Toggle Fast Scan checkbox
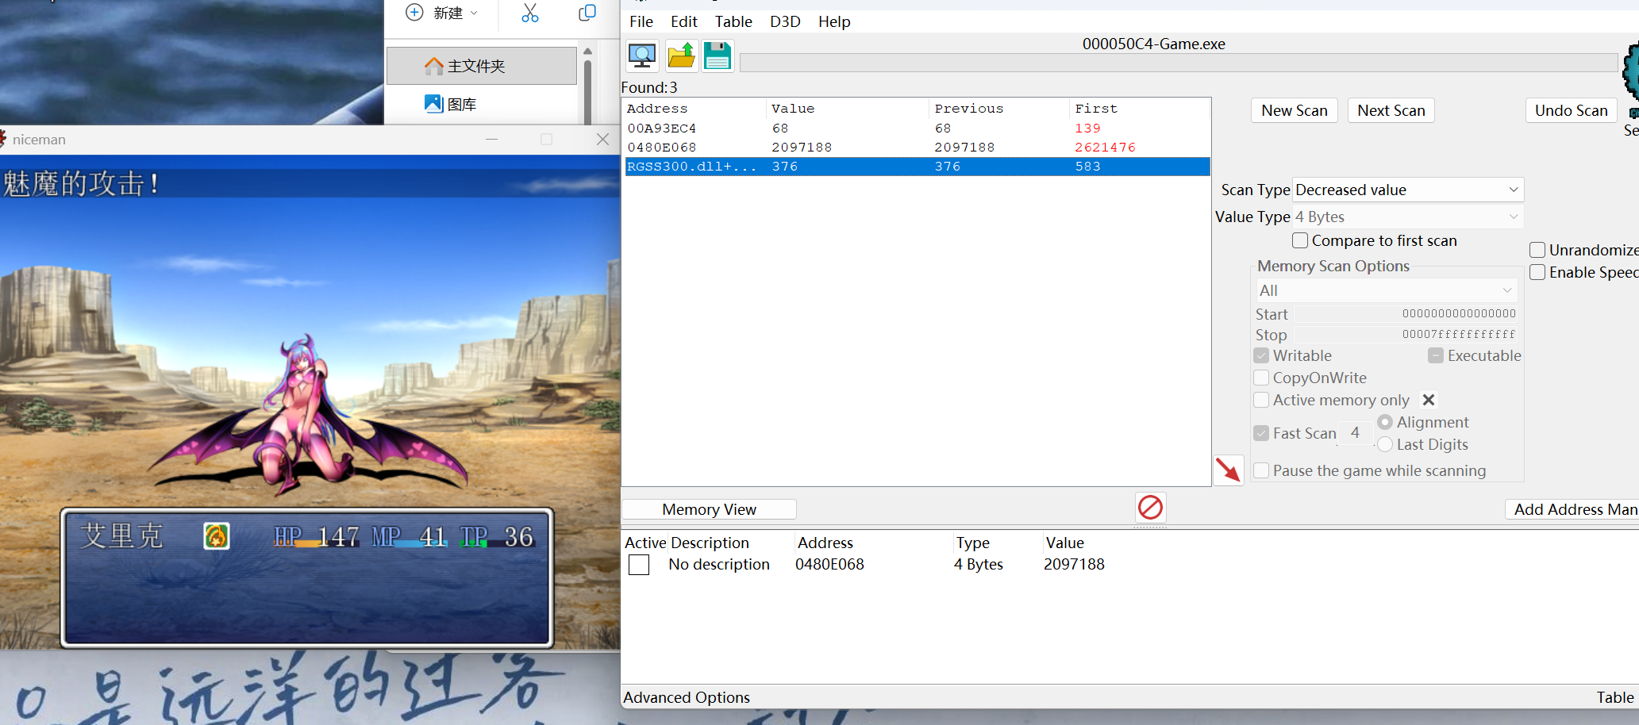The width and height of the screenshot is (1639, 725). tap(1261, 433)
